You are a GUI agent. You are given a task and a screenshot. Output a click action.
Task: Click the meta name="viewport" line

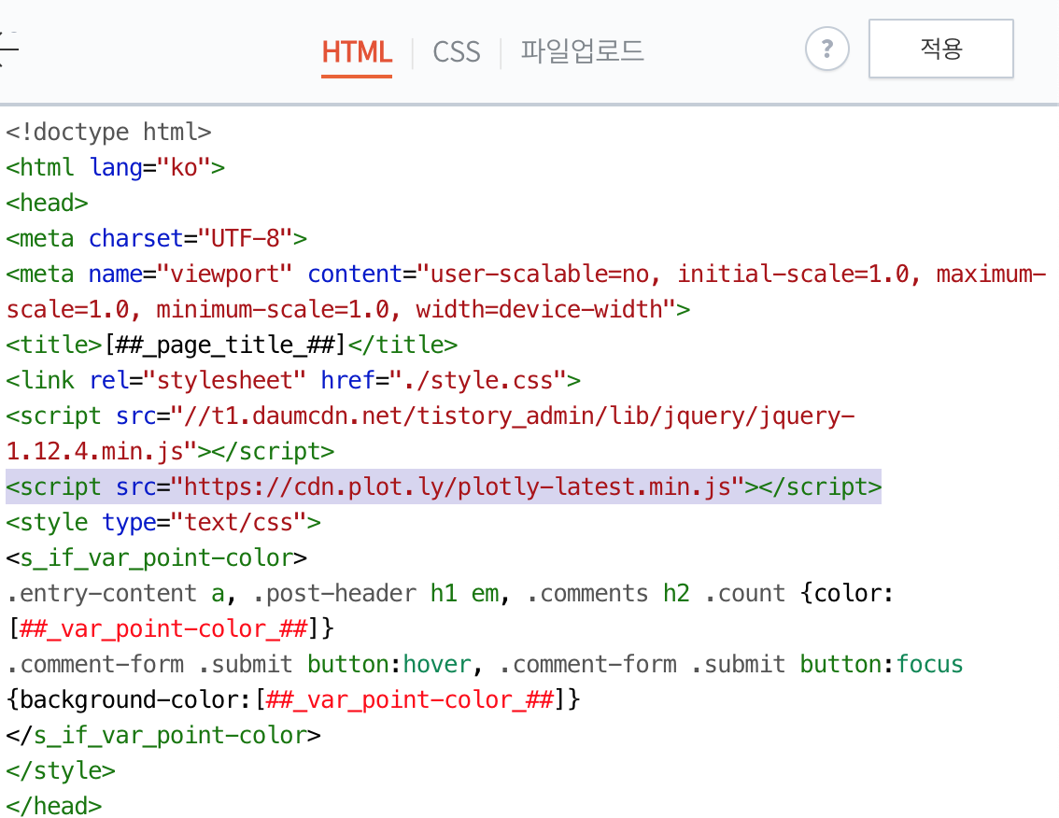point(526,274)
